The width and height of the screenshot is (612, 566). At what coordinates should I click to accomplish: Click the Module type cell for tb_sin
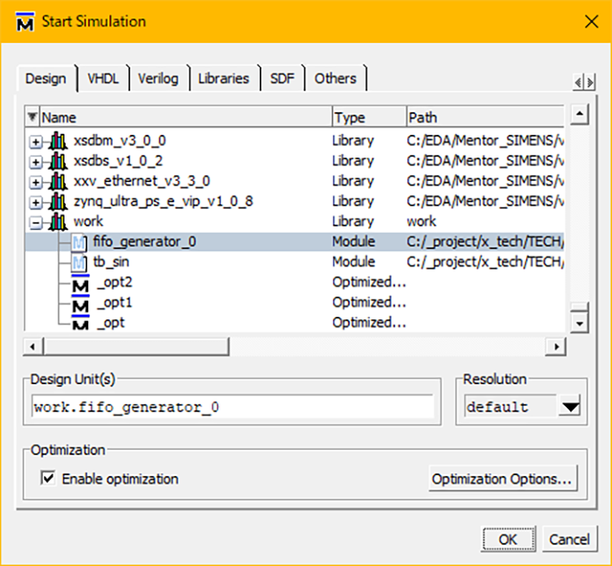[353, 262]
